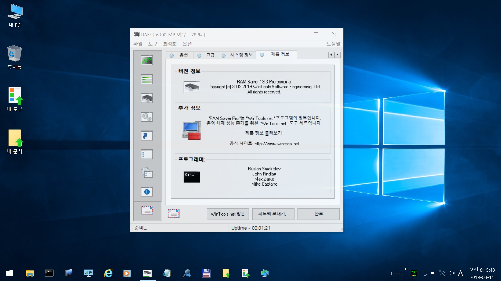
Task: Open File Explorer from the taskbar
Action: pos(30,273)
